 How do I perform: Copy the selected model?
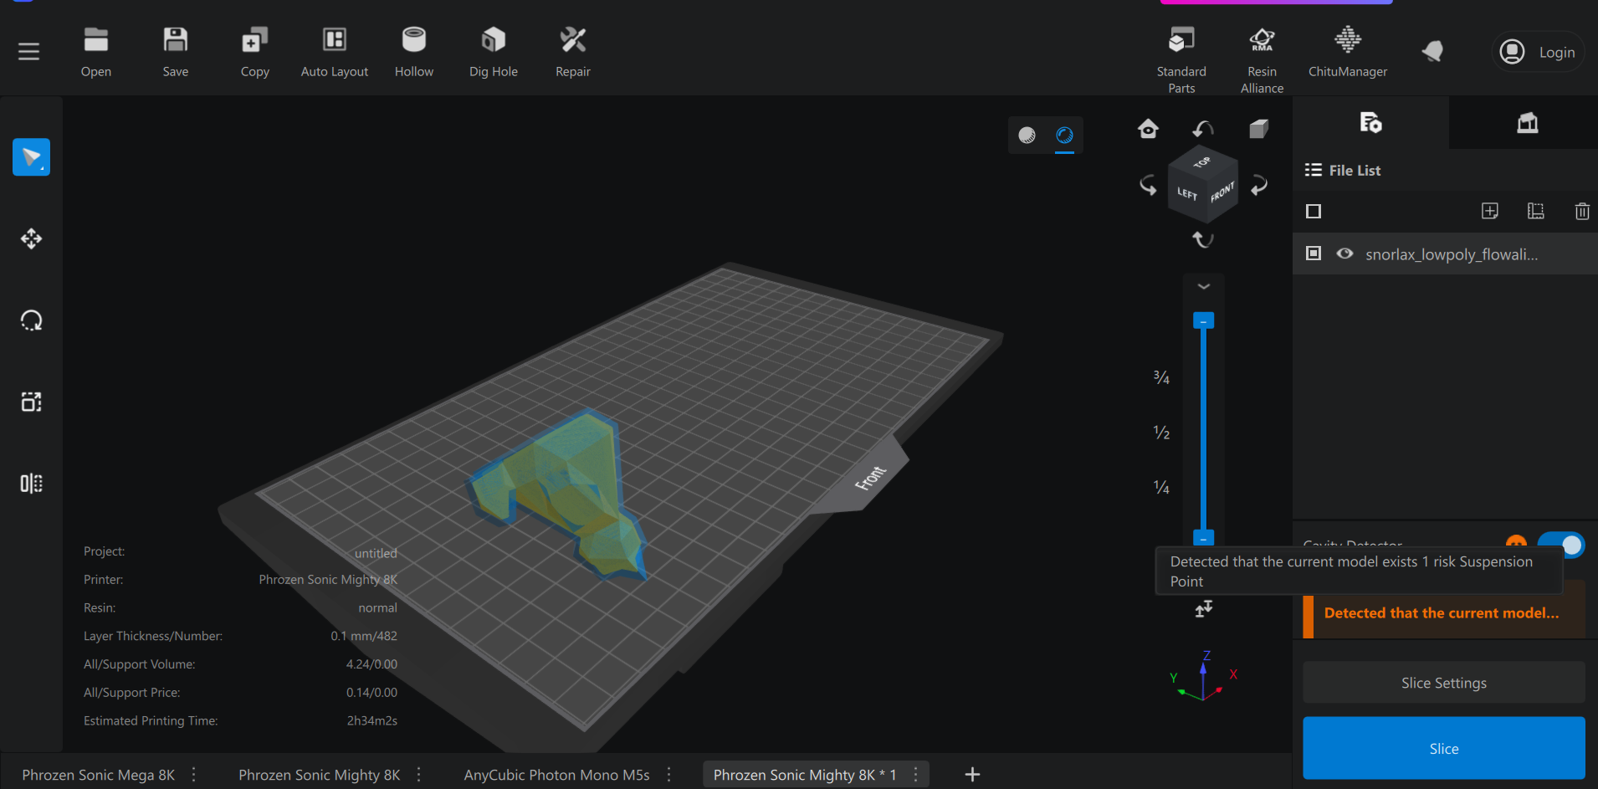(255, 52)
